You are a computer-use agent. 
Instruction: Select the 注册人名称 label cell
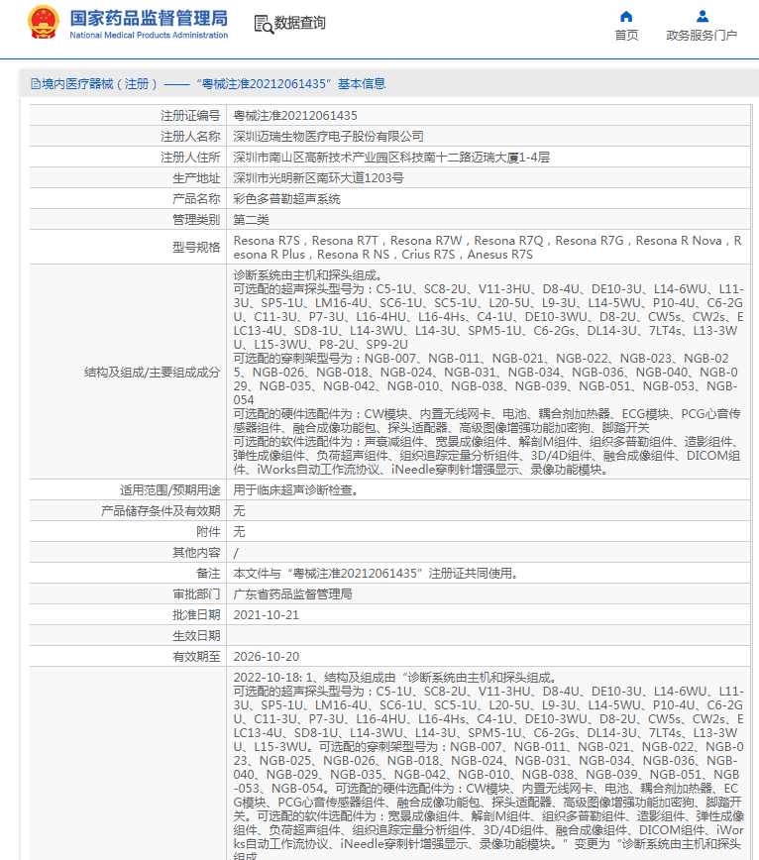point(190,137)
